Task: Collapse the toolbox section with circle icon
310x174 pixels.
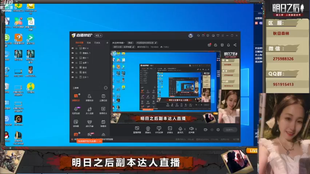Action: coord(106,88)
